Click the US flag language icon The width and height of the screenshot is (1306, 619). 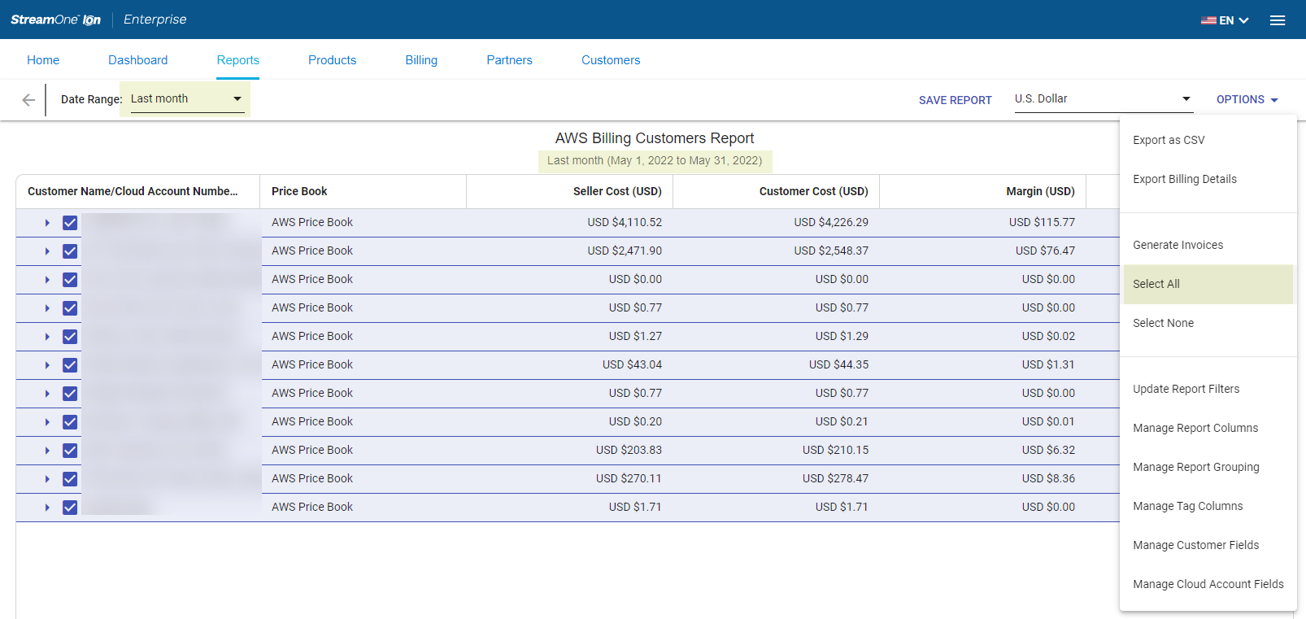click(x=1208, y=20)
